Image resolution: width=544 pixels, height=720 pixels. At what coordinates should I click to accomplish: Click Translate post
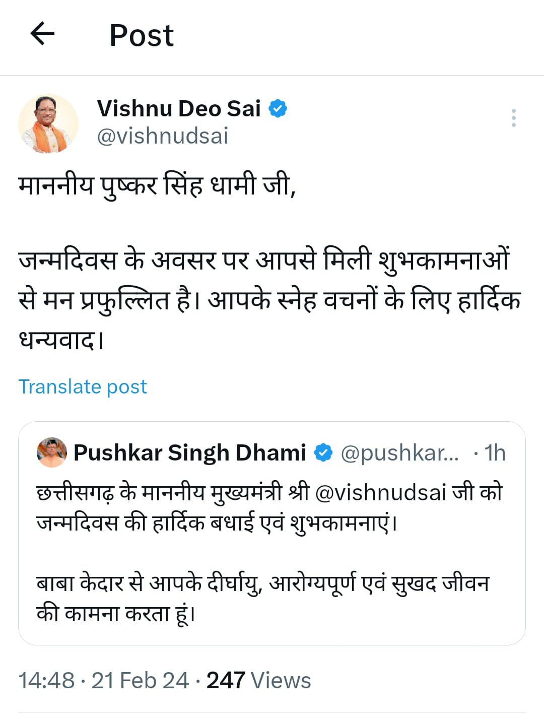click(83, 386)
